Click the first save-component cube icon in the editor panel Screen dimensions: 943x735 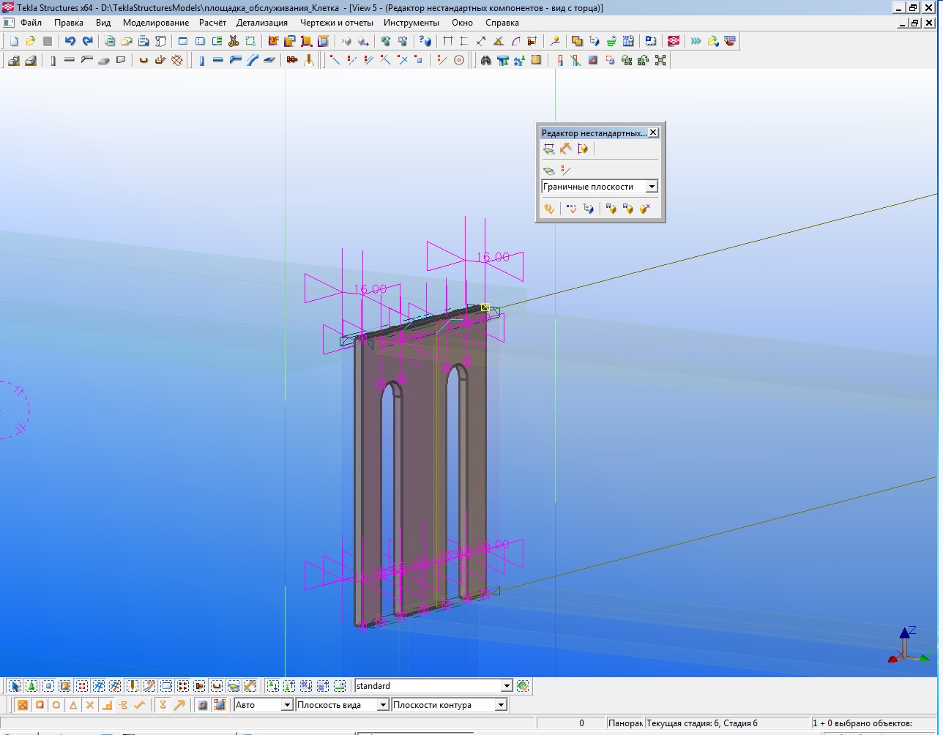coord(611,209)
